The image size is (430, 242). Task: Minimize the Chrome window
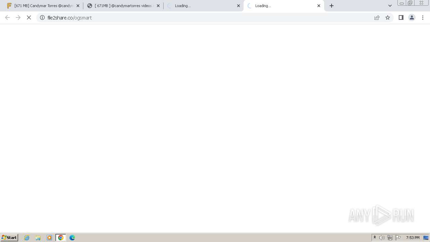tap(401, 3)
